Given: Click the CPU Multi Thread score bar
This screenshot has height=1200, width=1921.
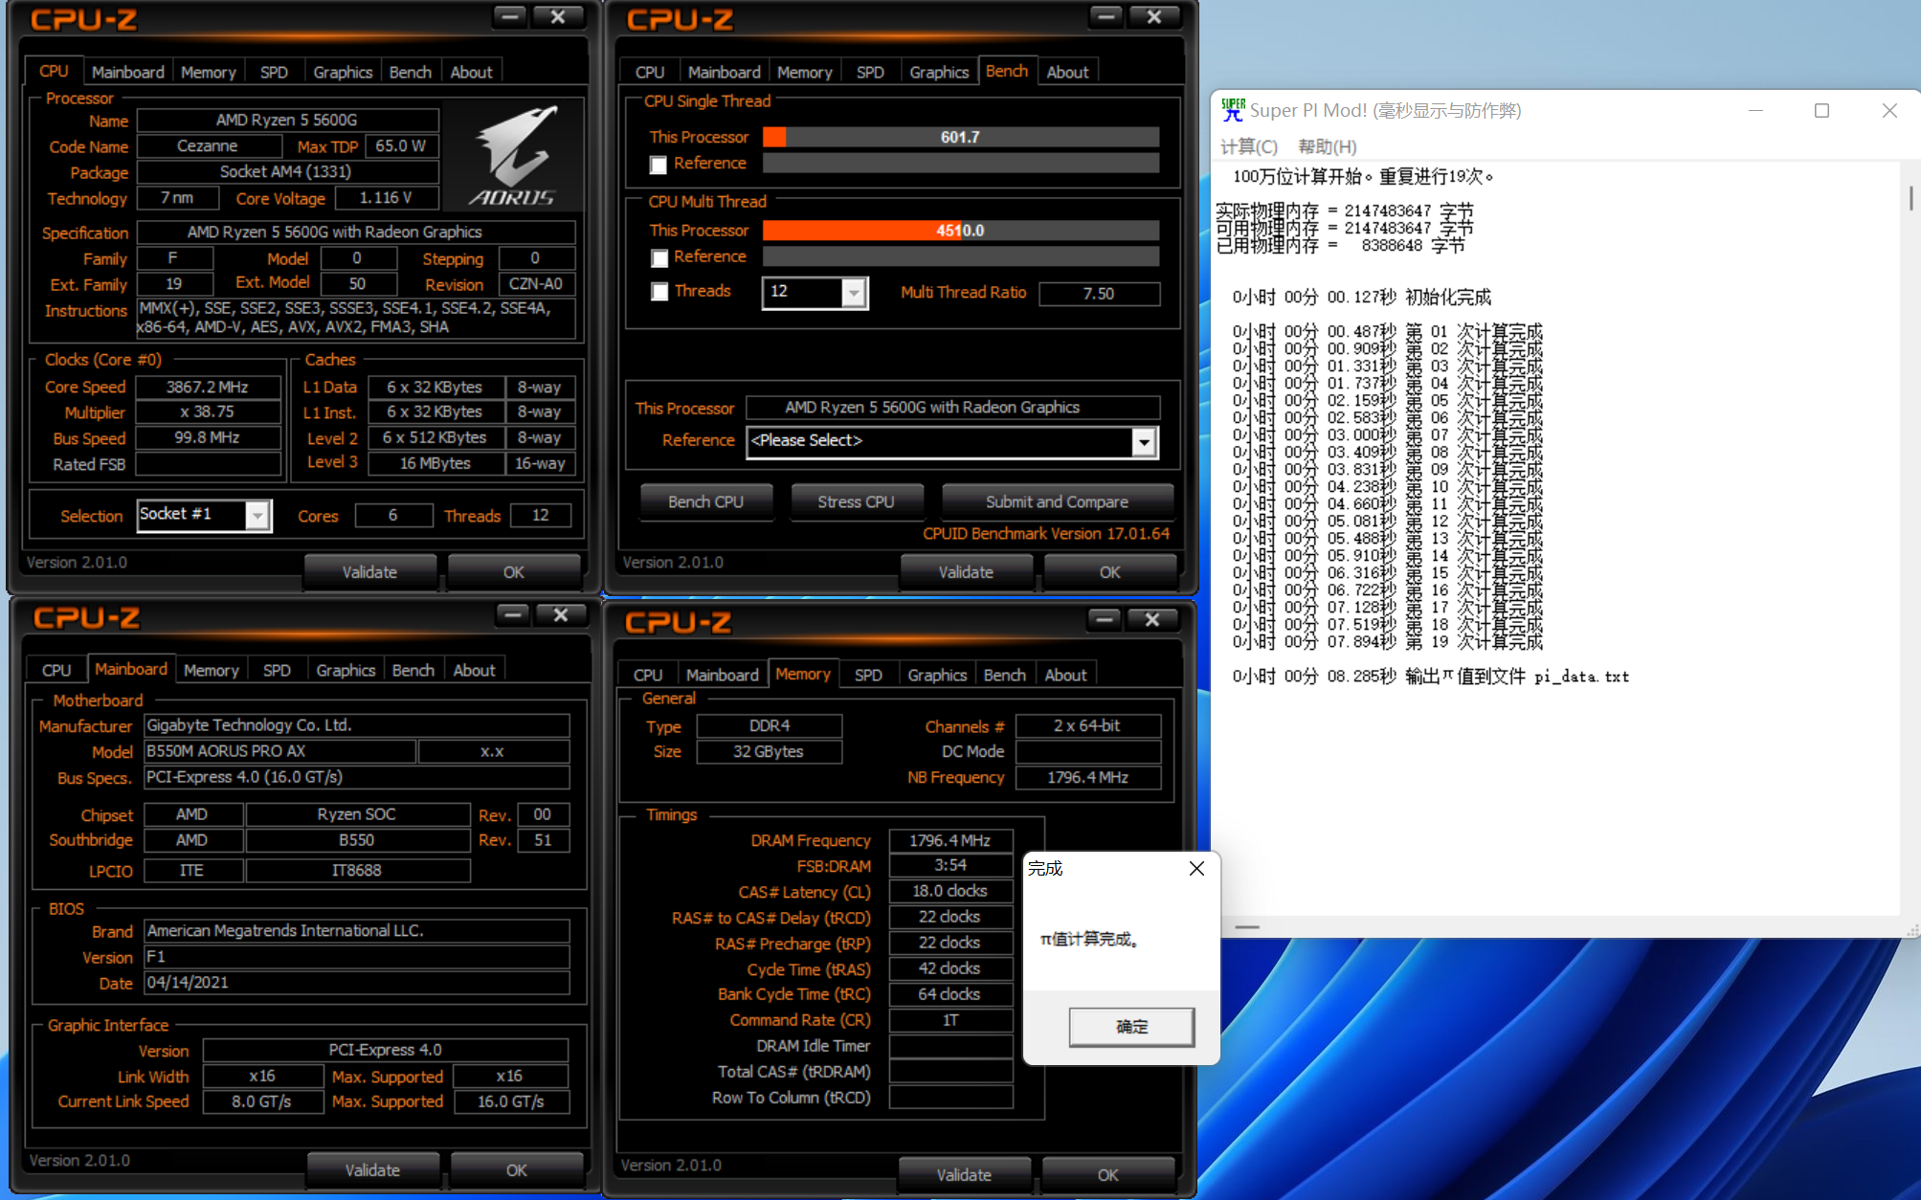Looking at the screenshot, I should 960,230.
